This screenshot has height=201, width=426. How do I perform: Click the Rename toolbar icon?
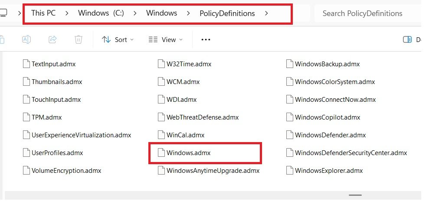(x=26, y=39)
